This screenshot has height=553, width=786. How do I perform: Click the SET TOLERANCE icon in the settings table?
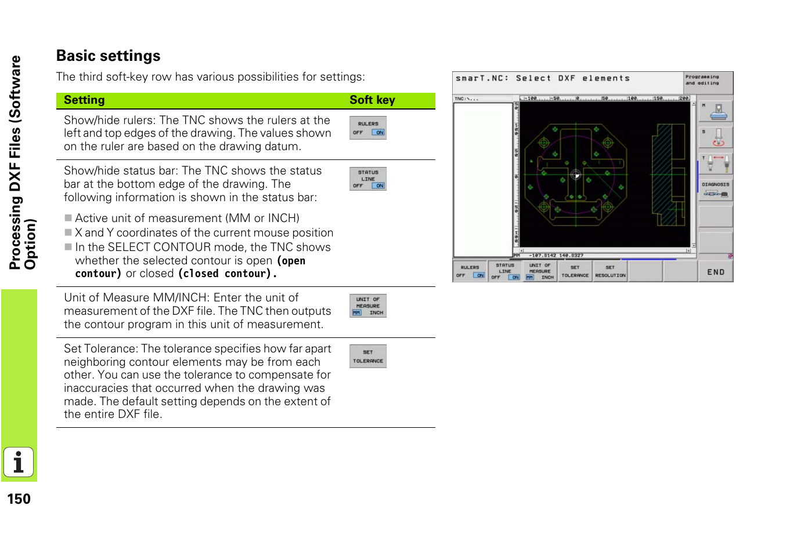tap(368, 356)
